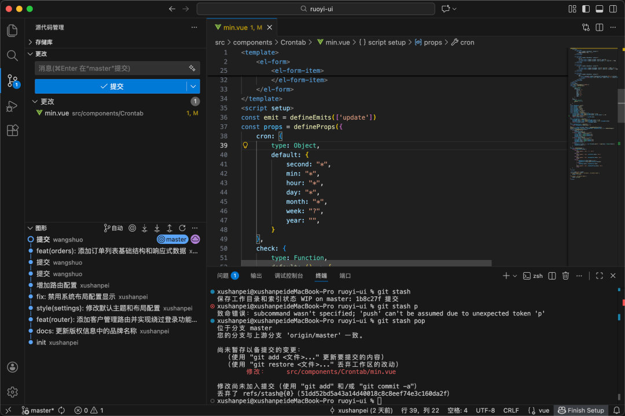Click the open changes icon in editor toolbar
Viewport: 625px width, 416px height.
586,27
